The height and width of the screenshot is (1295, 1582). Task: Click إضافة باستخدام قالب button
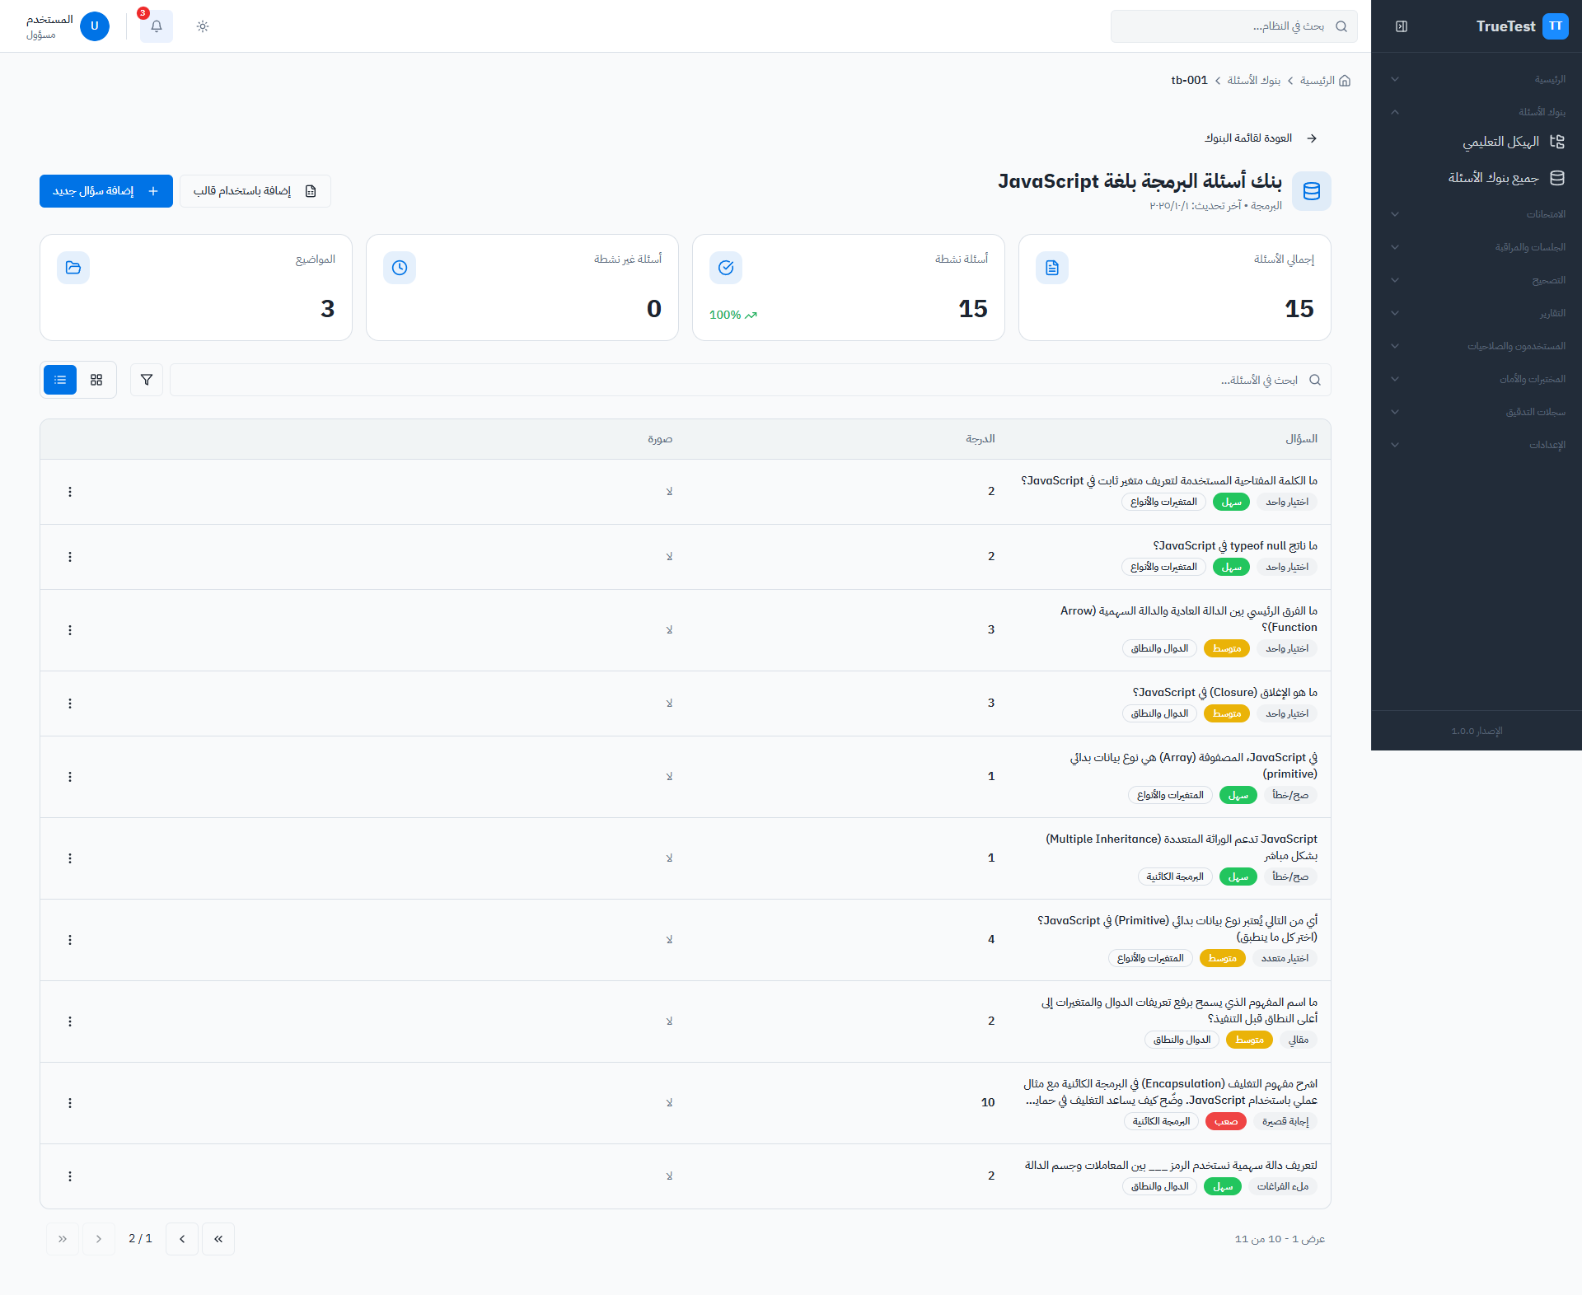255,191
